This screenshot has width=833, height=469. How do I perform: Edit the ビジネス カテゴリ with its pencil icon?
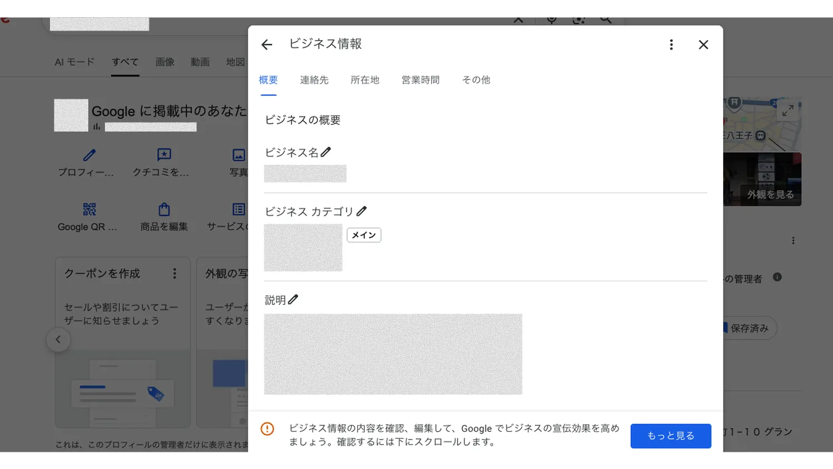tap(362, 210)
